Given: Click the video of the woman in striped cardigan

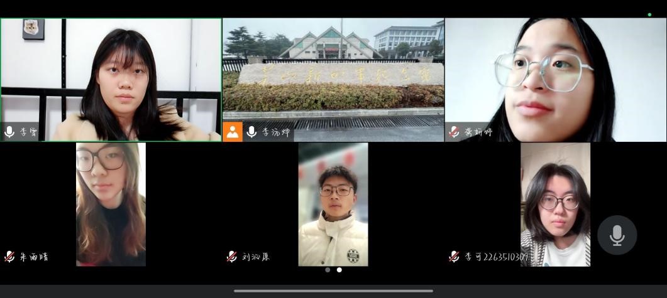Looking at the screenshot, I should coord(555,204).
